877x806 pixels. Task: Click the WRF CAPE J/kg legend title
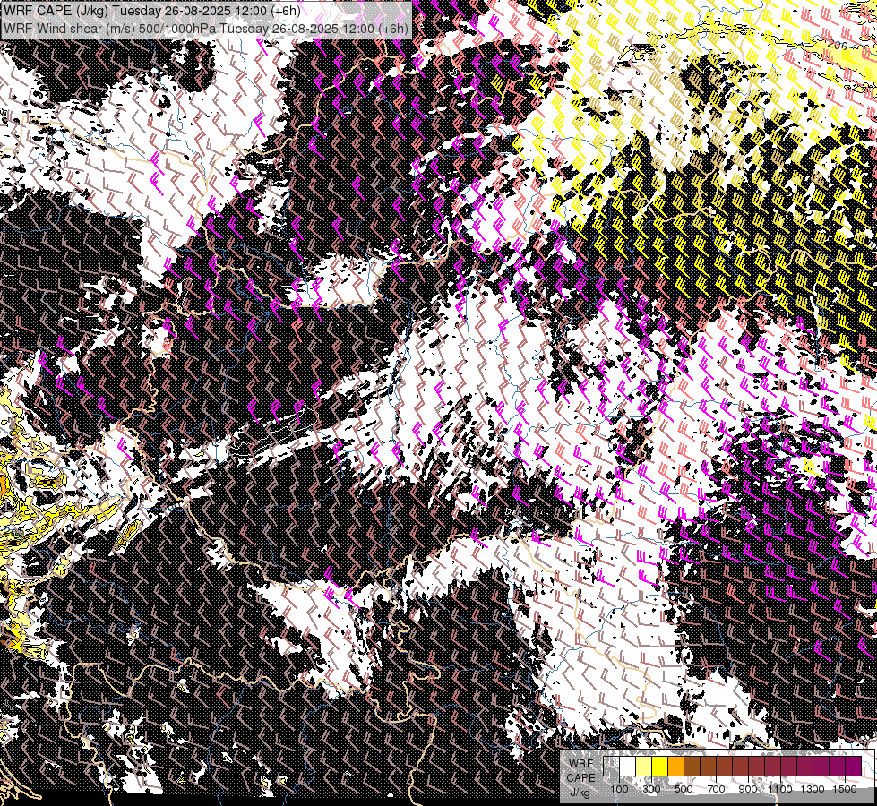click(581, 777)
